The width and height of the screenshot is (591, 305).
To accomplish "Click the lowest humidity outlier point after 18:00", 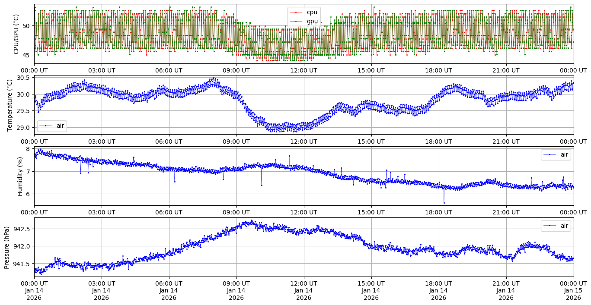I will (444, 203).
